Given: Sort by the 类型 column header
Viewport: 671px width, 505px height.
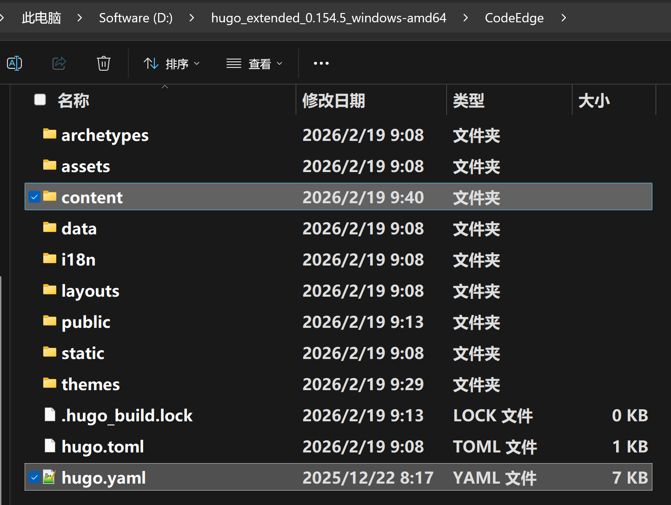Looking at the screenshot, I should [x=469, y=100].
